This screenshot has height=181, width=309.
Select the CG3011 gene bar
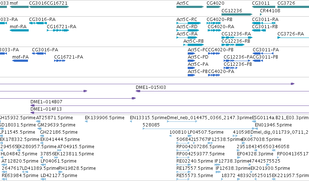click(264, 7)
